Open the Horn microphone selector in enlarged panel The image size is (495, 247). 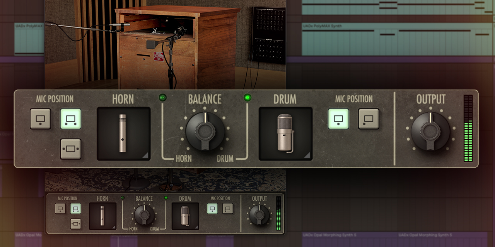[123, 134]
